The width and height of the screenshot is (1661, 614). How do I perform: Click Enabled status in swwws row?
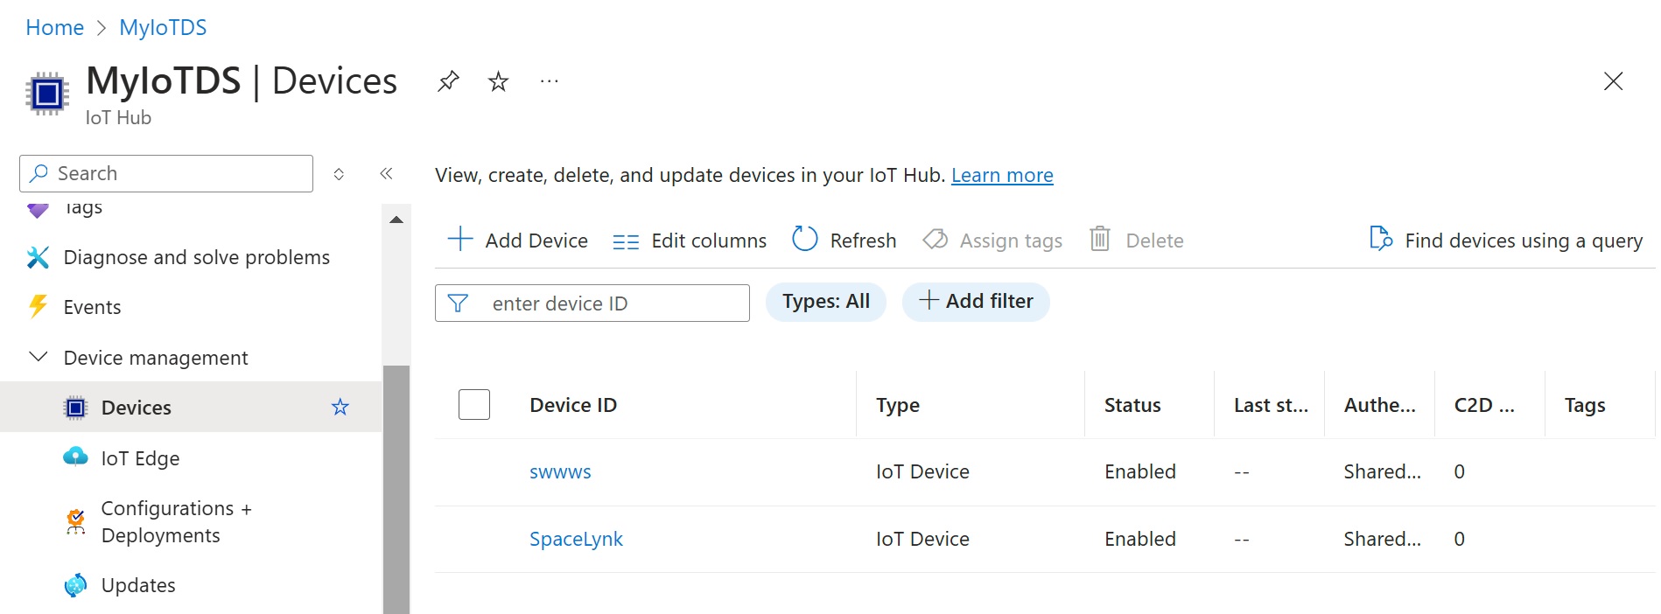1140,471
